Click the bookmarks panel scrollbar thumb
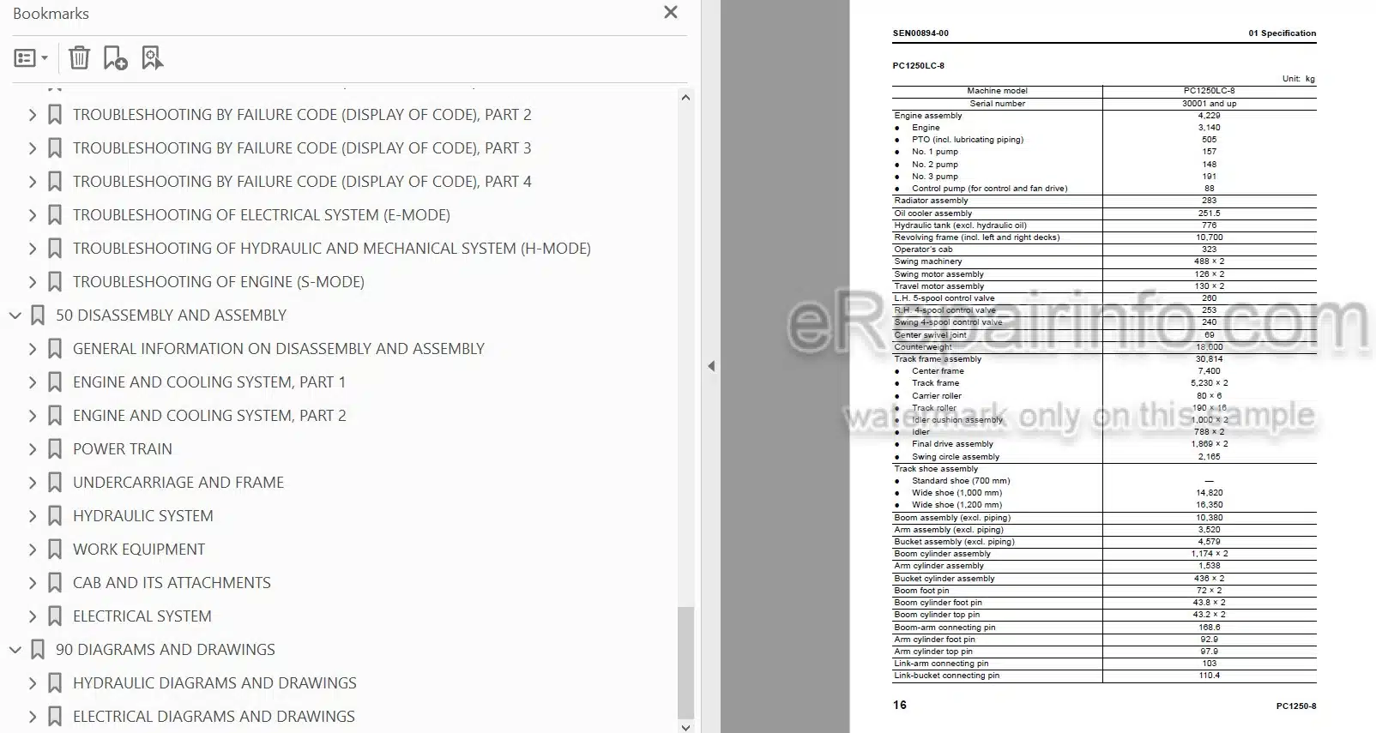 point(685,662)
